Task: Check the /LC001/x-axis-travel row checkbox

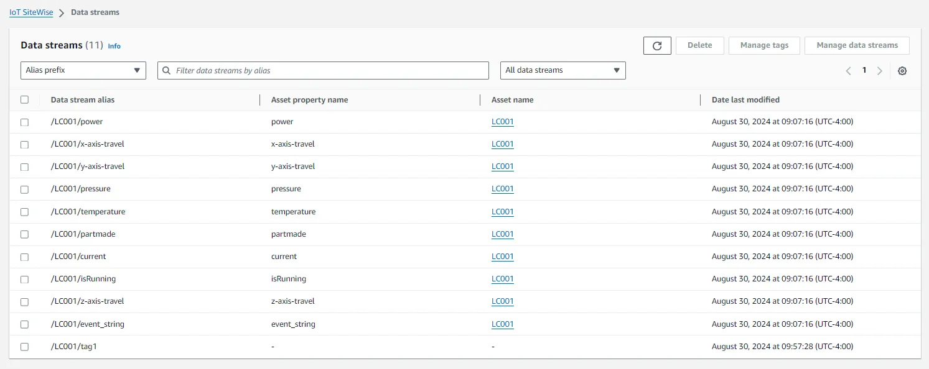Action: click(24, 145)
